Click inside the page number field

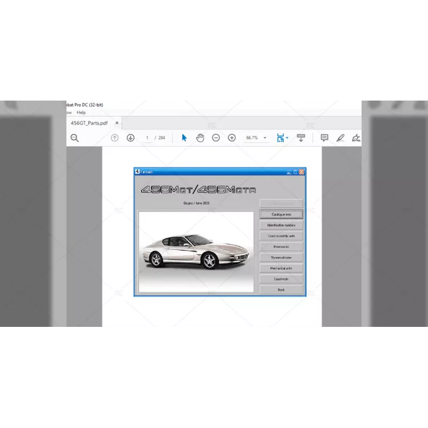click(x=147, y=137)
